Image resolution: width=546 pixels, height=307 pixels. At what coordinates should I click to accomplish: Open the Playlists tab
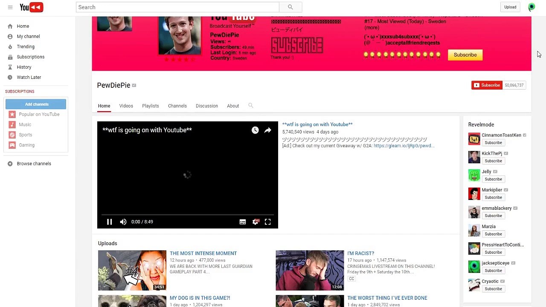(151, 106)
